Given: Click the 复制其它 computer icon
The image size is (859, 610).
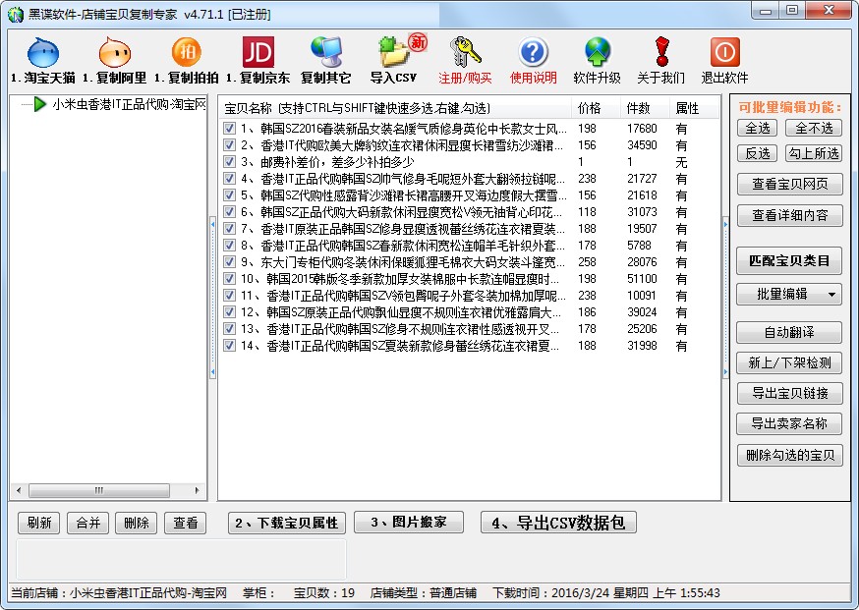Looking at the screenshot, I should click(325, 53).
